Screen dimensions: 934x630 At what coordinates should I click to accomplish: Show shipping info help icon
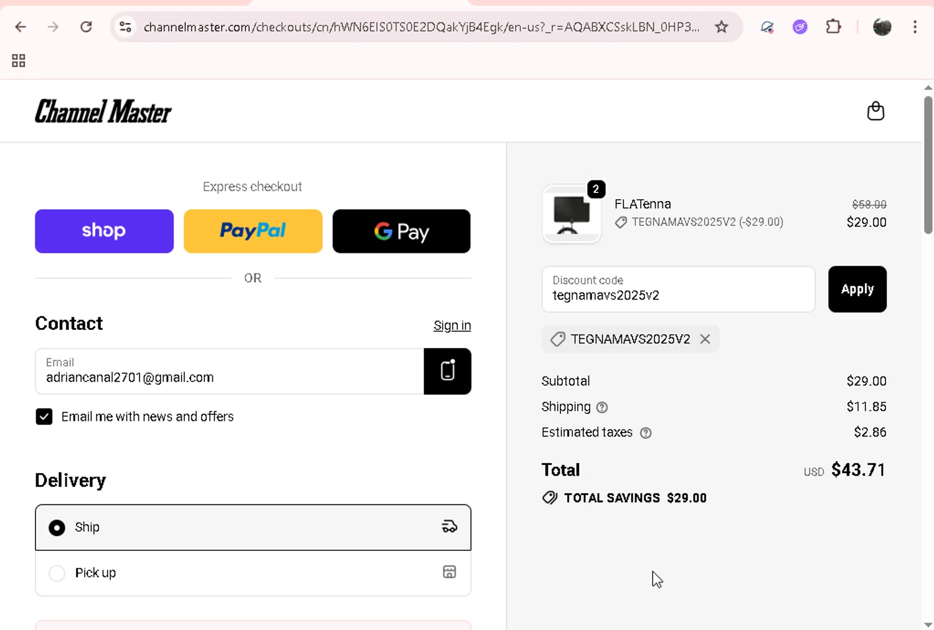[601, 407]
